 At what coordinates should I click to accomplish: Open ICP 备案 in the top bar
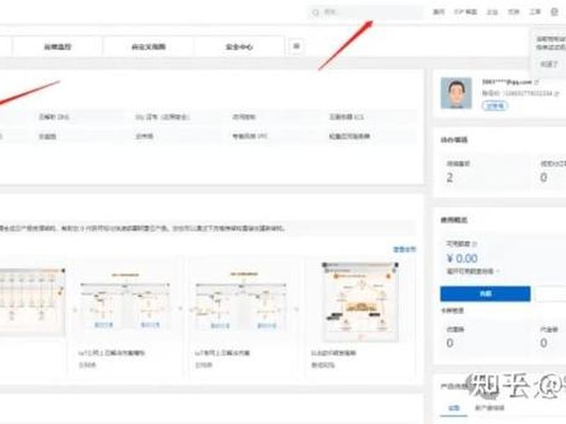[466, 12]
